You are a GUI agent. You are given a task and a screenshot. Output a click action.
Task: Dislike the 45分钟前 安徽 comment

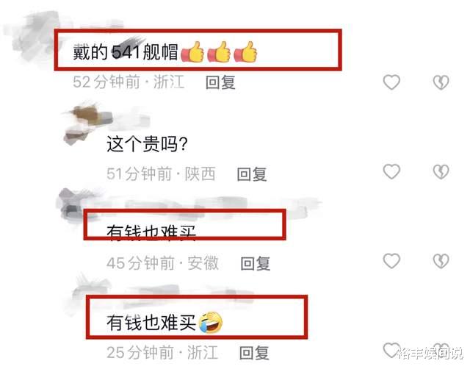(441, 261)
